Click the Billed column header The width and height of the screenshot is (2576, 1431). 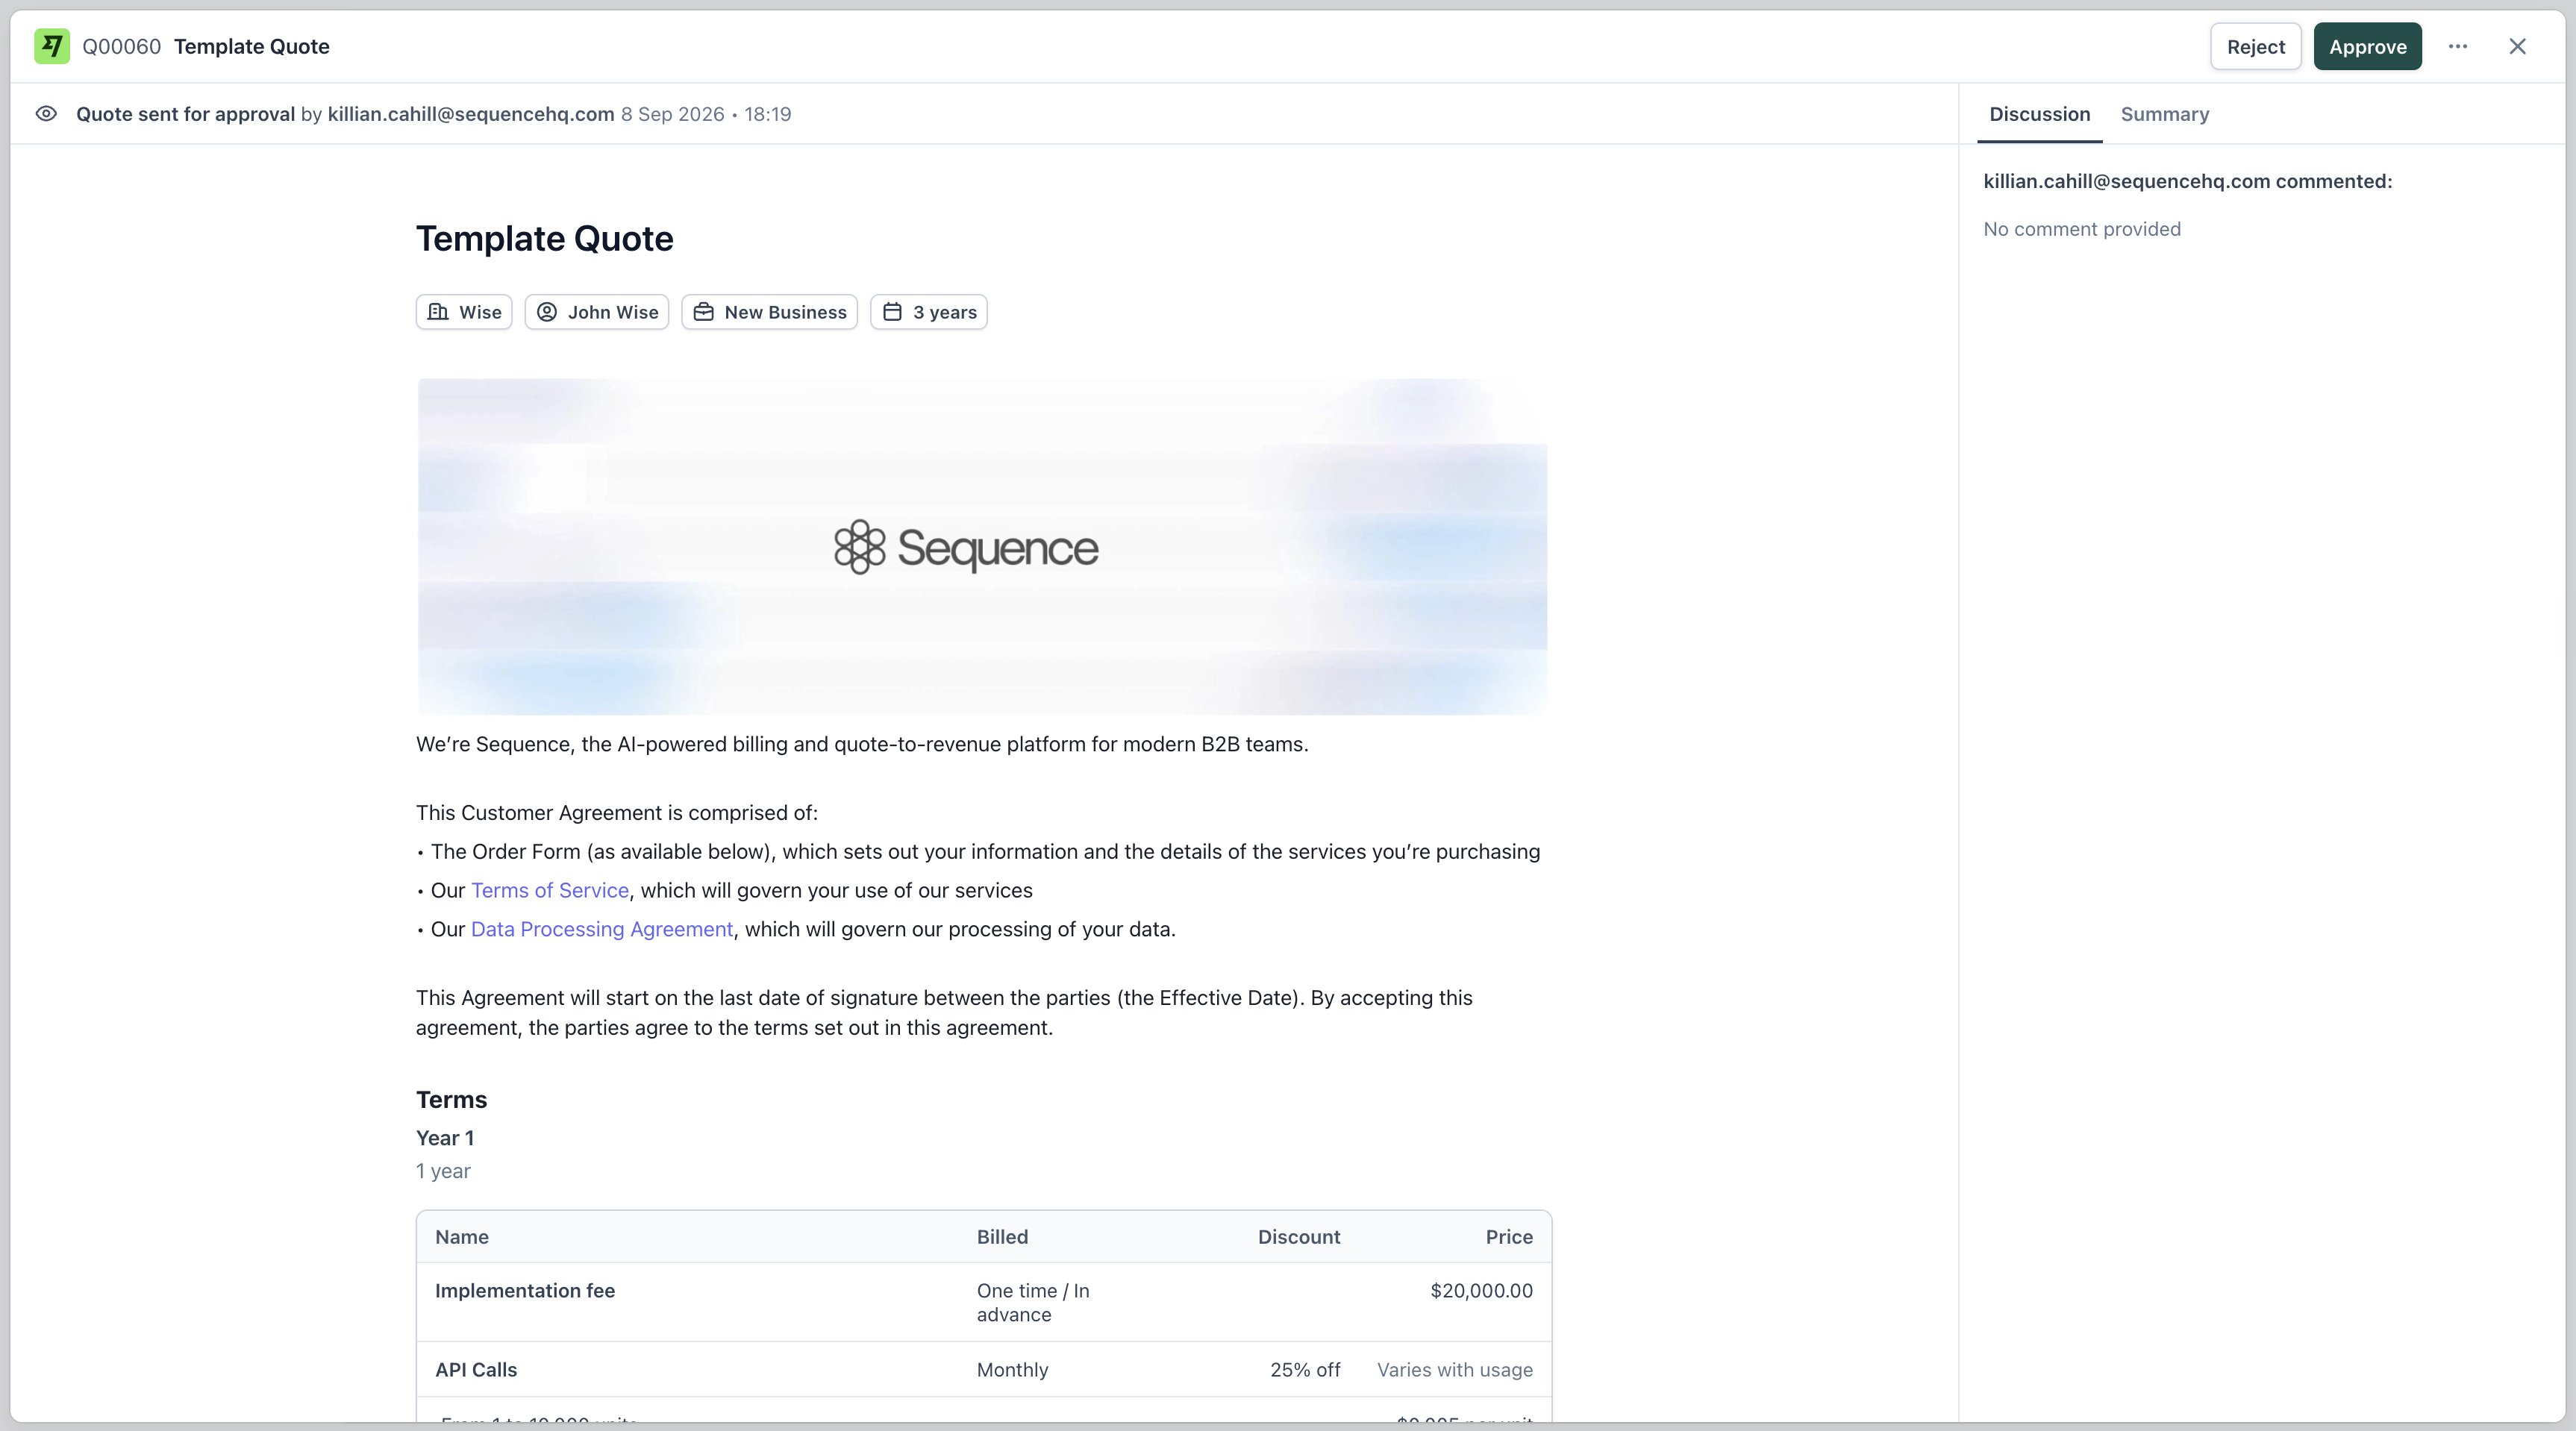(x=1003, y=1237)
